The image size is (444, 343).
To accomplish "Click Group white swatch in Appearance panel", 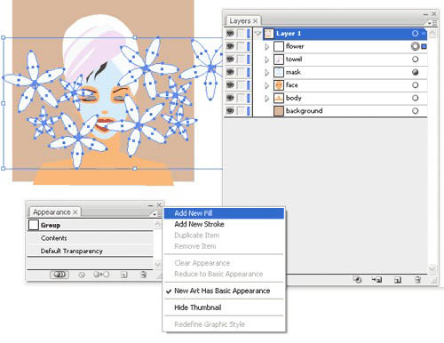I will coord(34,225).
